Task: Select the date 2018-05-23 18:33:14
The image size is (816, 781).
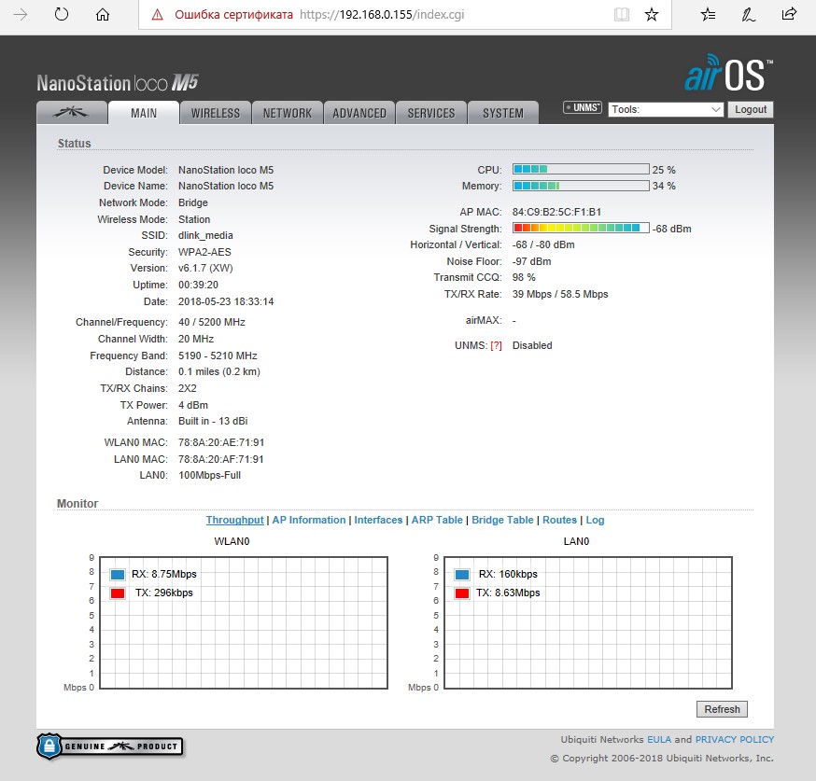Action: 226,301
